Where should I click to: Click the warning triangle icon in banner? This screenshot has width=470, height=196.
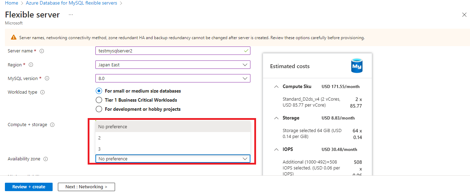(13, 37)
